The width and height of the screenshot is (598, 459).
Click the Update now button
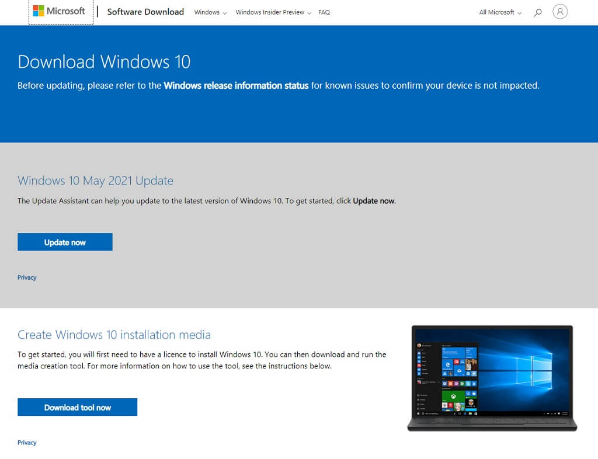click(65, 242)
